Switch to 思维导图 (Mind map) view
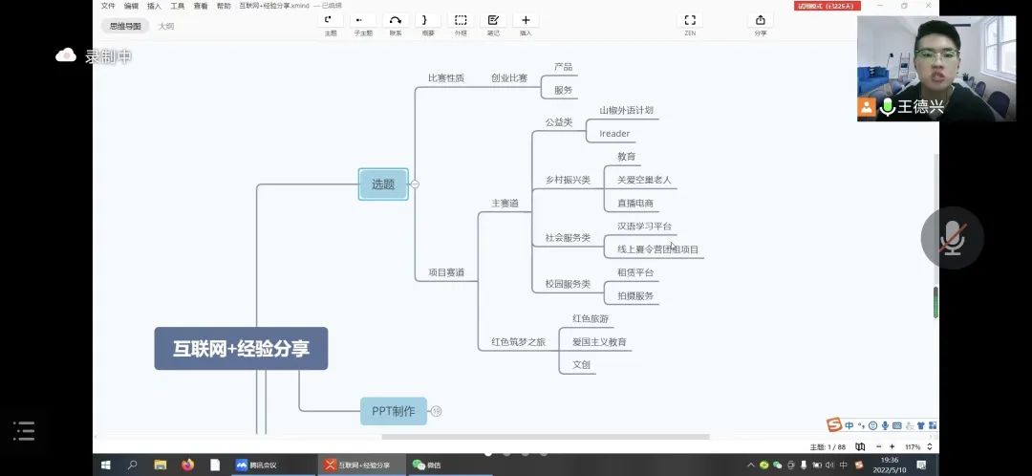The width and height of the screenshot is (1032, 476). click(125, 26)
